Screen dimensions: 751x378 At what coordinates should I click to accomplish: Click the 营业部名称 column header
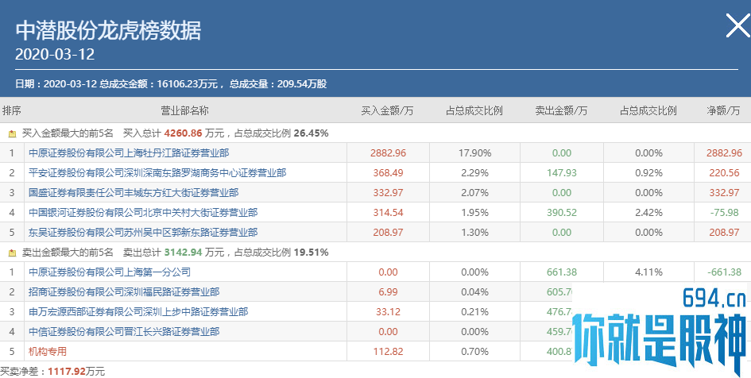click(x=185, y=111)
